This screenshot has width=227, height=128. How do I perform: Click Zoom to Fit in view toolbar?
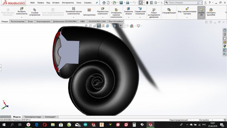click(86, 26)
